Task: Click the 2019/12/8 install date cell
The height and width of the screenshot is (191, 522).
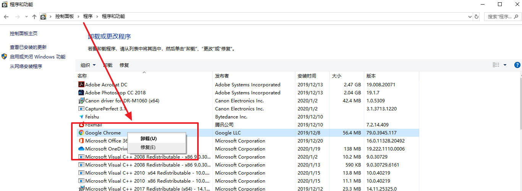Action: click(x=309, y=133)
